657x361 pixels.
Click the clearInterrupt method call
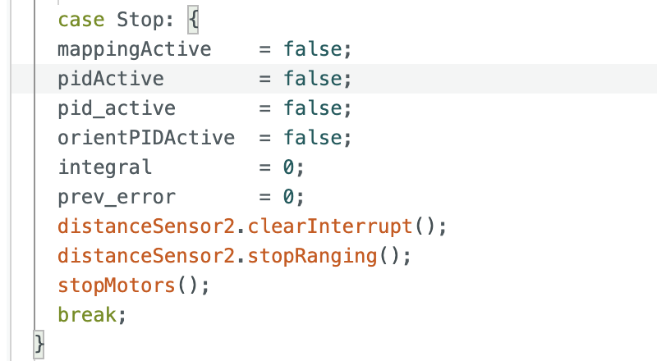click(x=330, y=226)
